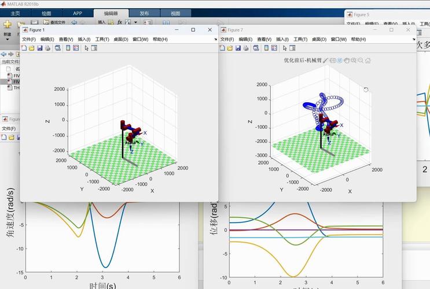Open Property Inspector in Figure 7 toolbar
The image size is (430, 289).
point(293,48)
